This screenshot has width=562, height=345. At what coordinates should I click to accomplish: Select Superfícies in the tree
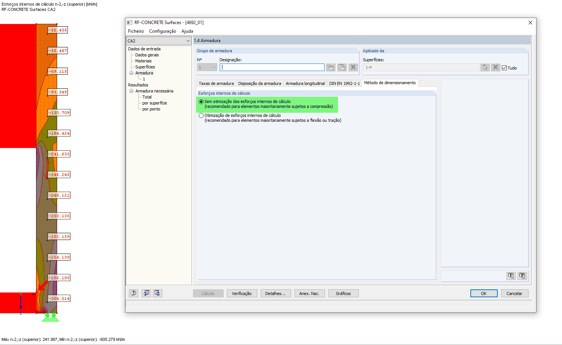[x=145, y=67]
